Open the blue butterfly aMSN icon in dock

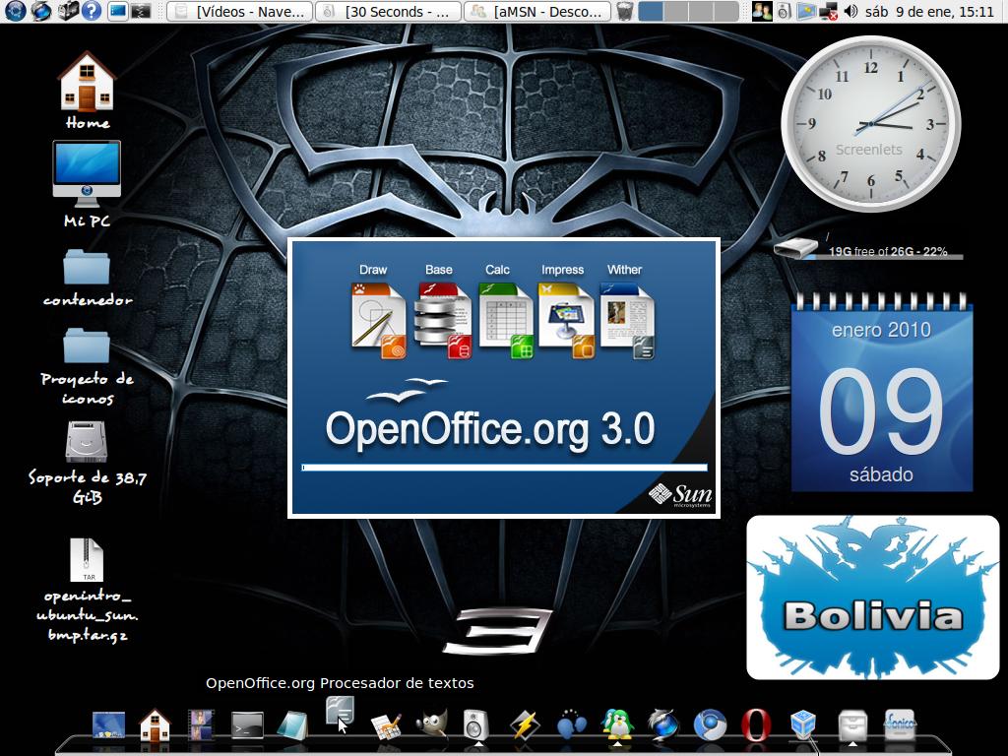pos(571,725)
